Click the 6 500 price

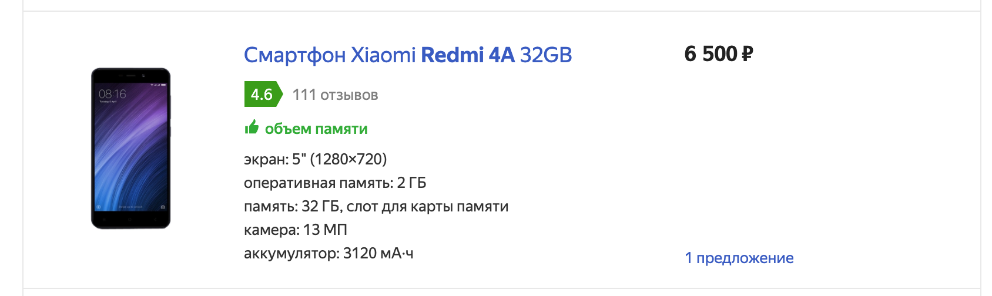(711, 54)
